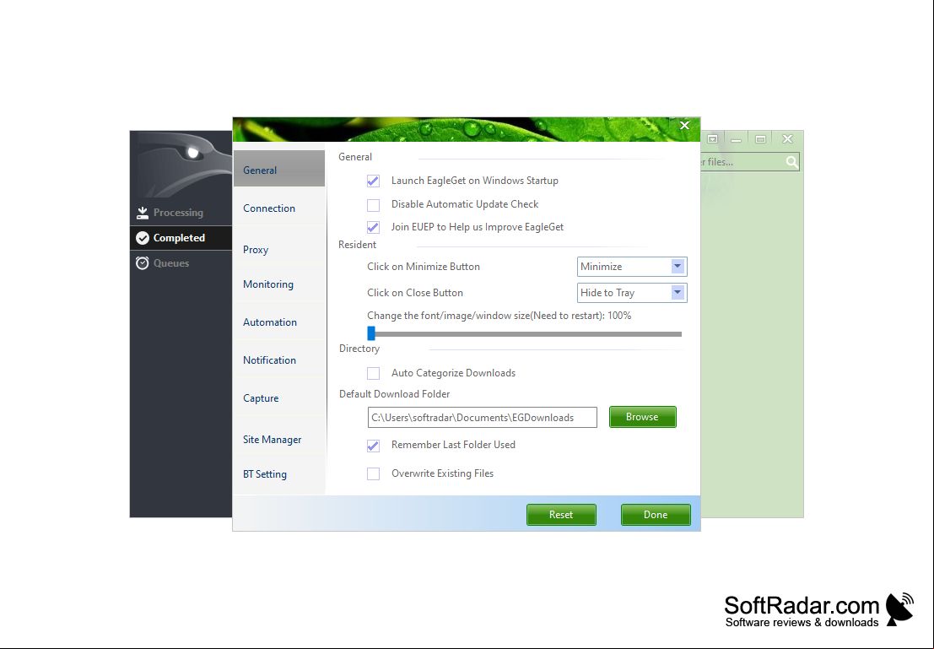The height and width of the screenshot is (649, 934).
Task: Minimize the EagleGet main window
Action: point(737,139)
